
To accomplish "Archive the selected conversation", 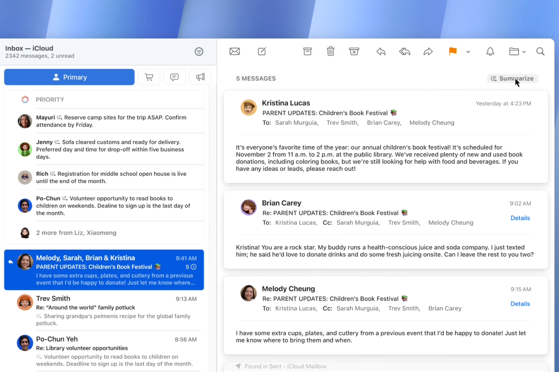I will [307, 51].
